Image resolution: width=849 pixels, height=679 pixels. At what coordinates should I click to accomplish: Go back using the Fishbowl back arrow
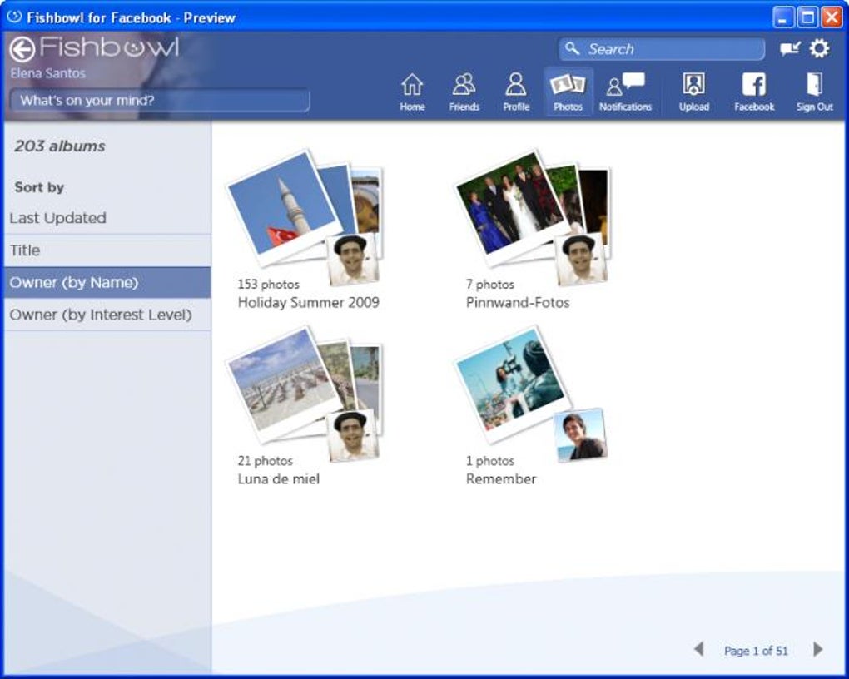coord(22,49)
